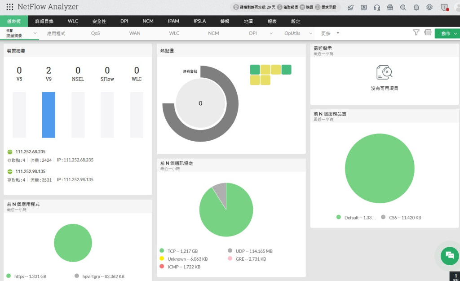The image size is (460, 281).
Task: Open the 詳細目錄 menu
Action: [x=44, y=21]
